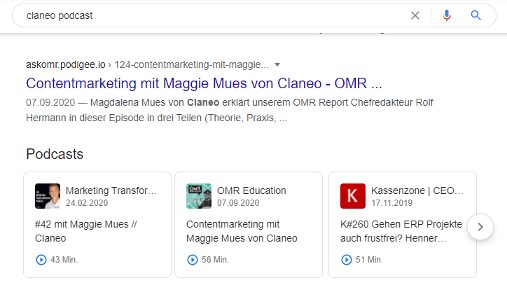The height and width of the screenshot is (299, 507).
Task: Select the OMR Education podcast name
Action: point(251,190)
